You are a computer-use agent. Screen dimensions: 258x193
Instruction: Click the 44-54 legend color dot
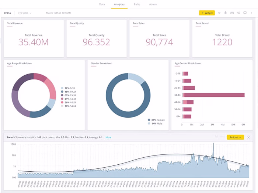(x=62, y=103)
